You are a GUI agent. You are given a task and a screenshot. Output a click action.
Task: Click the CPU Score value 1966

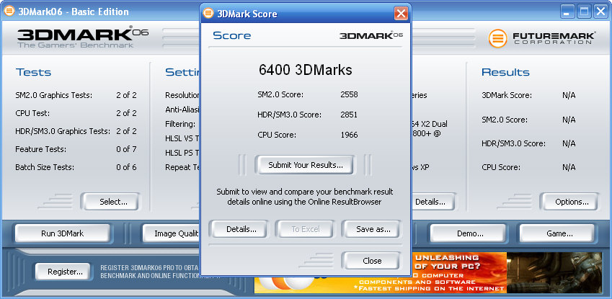pyautogui.click(x=349, y=135)
